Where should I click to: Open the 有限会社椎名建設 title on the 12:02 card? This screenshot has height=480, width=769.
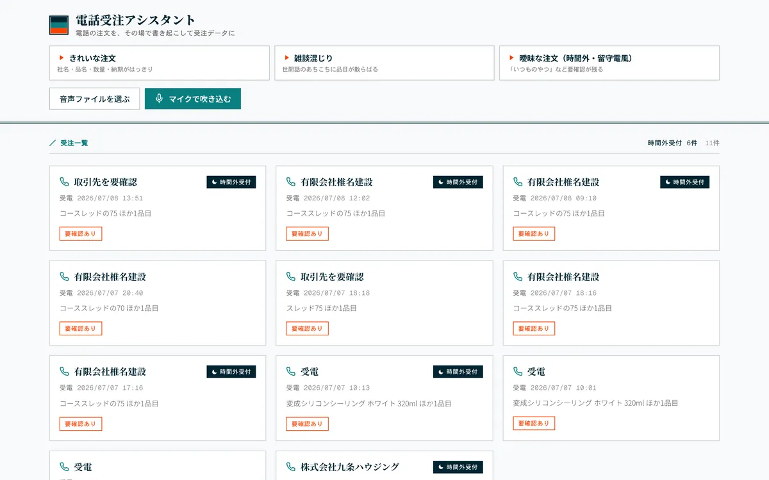[336, 182]
